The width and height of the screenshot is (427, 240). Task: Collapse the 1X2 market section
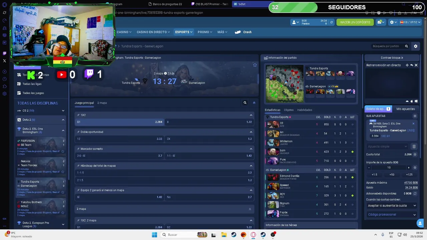[x=251, y=115]
